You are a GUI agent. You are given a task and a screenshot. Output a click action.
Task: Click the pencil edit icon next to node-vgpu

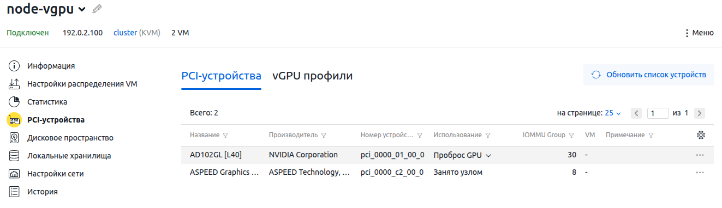tap(97, 9)
